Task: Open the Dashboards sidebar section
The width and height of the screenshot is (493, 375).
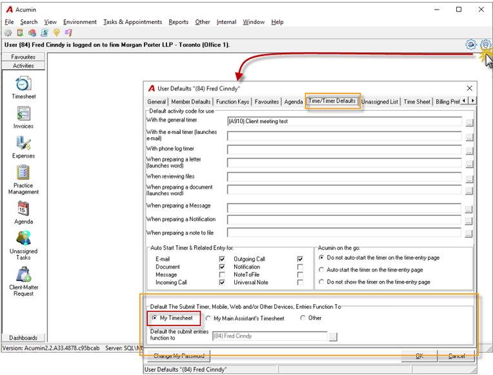Action: (23, 338)
